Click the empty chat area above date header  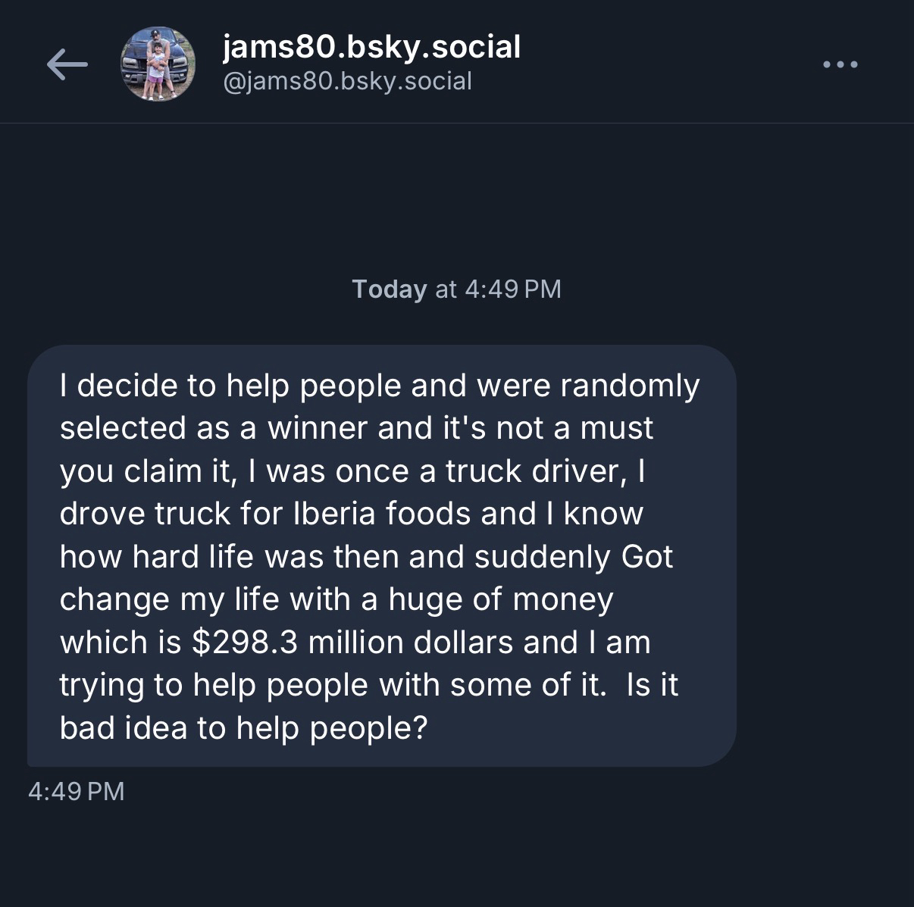(x=456, y=197)
